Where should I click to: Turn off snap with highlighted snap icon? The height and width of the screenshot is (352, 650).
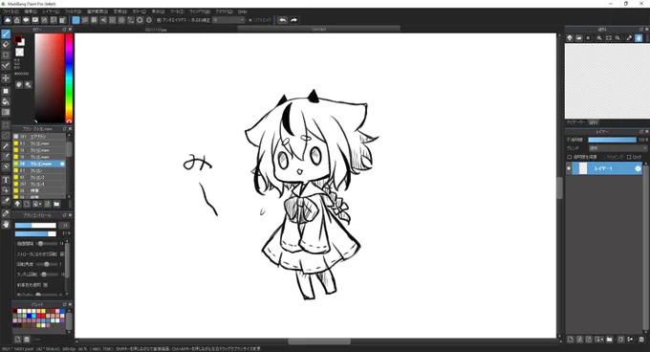[76, 20]
